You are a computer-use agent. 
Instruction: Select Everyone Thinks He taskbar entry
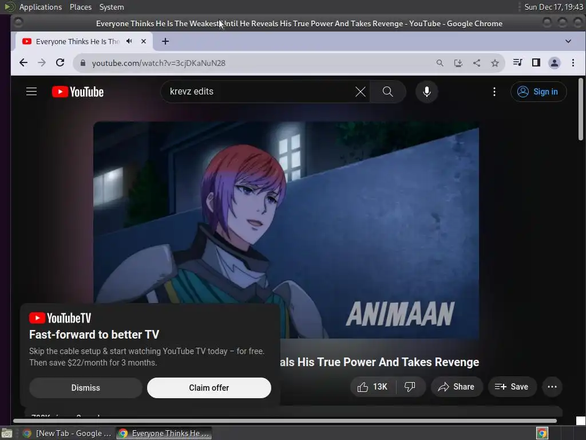click(164, 433)
